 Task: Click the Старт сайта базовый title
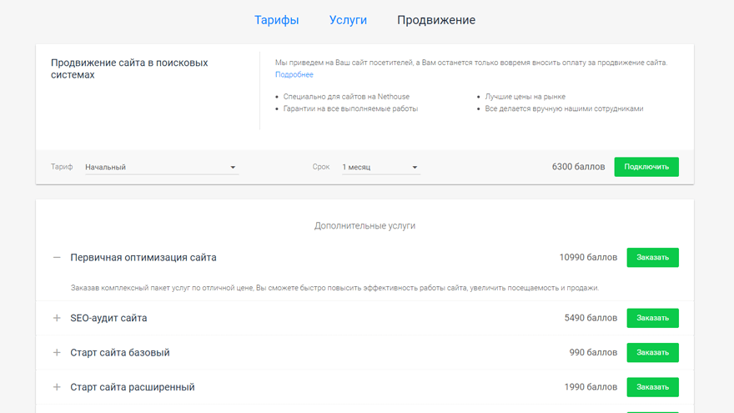(120, 353)
